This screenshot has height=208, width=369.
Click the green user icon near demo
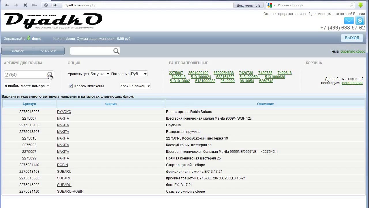(x=29, y=38)
